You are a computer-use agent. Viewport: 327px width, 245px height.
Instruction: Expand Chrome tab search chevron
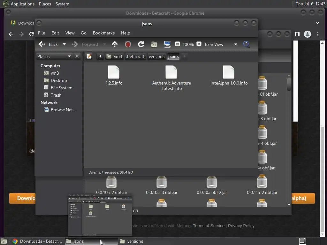coord(317,23)
